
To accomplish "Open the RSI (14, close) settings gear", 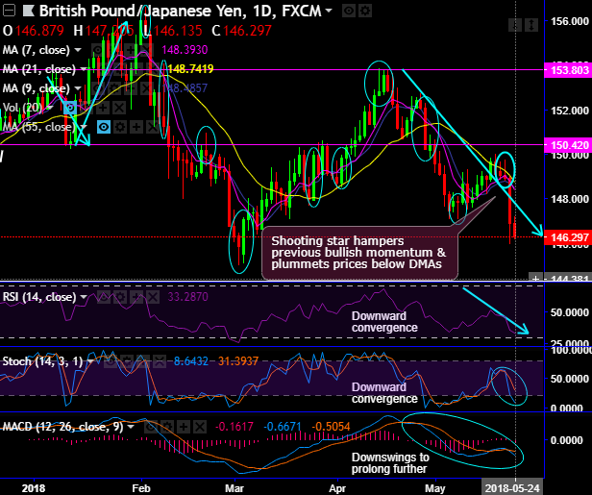I will click(x=120, y=297).
